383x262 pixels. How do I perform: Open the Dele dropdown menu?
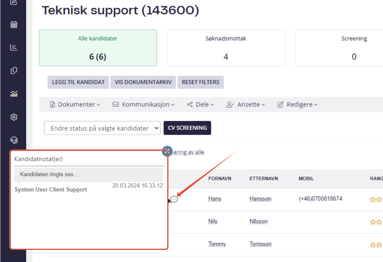pos(200,105)
